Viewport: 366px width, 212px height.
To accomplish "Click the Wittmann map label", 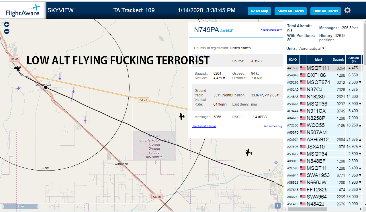I will click(x=121, y=164).
